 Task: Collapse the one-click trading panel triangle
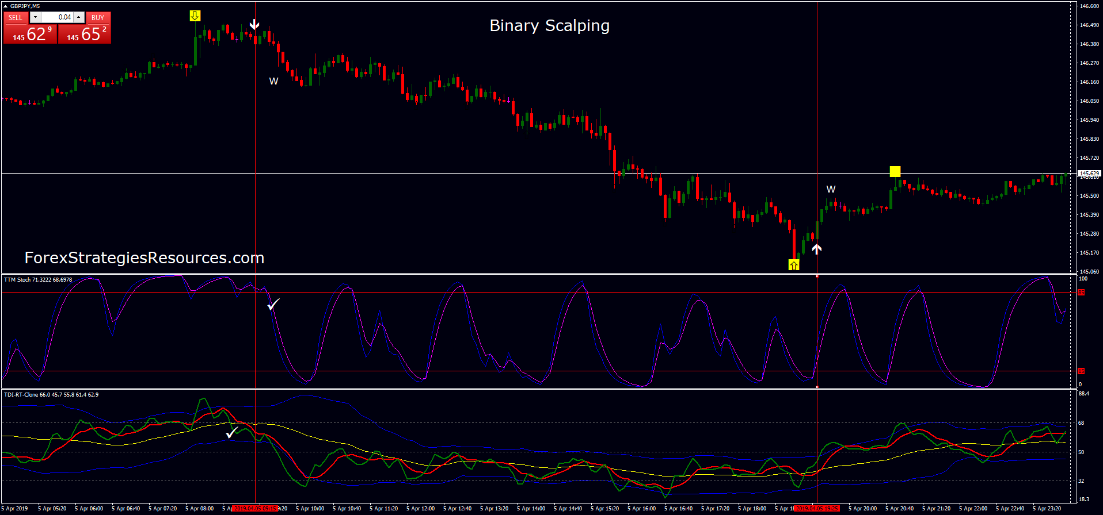(6, 6)
